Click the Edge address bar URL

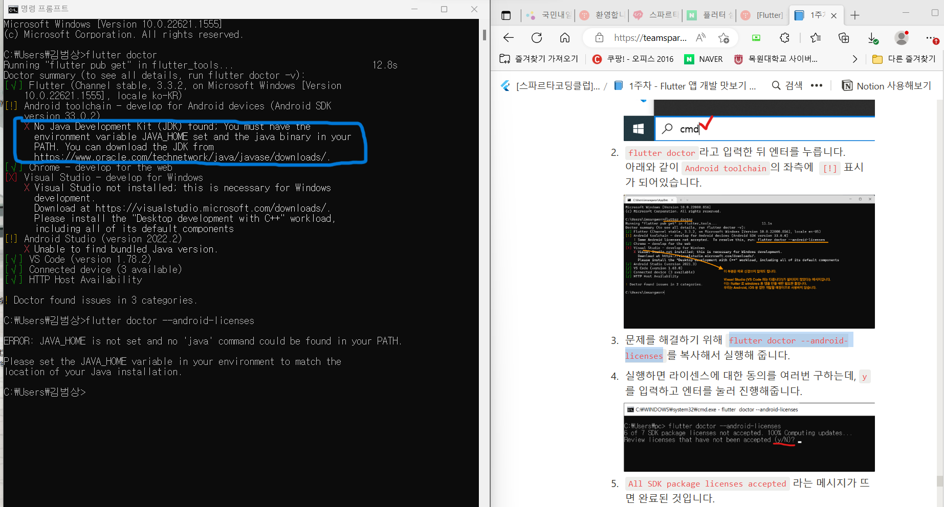650,38
